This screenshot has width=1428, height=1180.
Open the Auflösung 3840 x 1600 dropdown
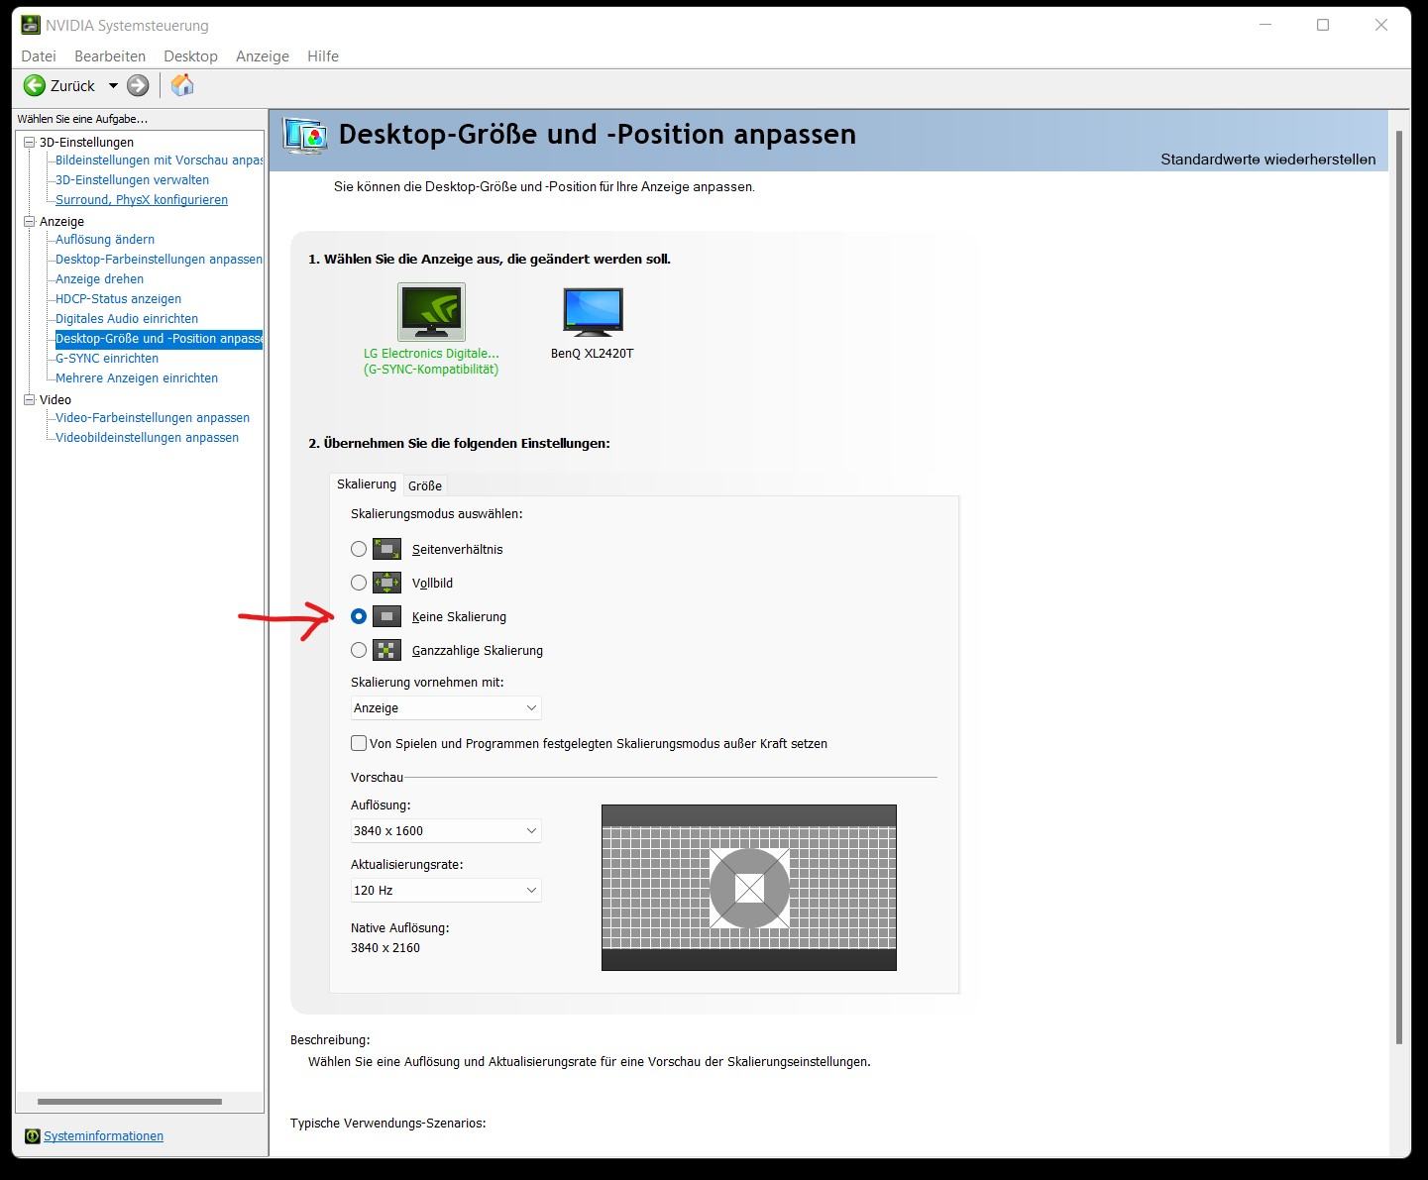(446, 831)
